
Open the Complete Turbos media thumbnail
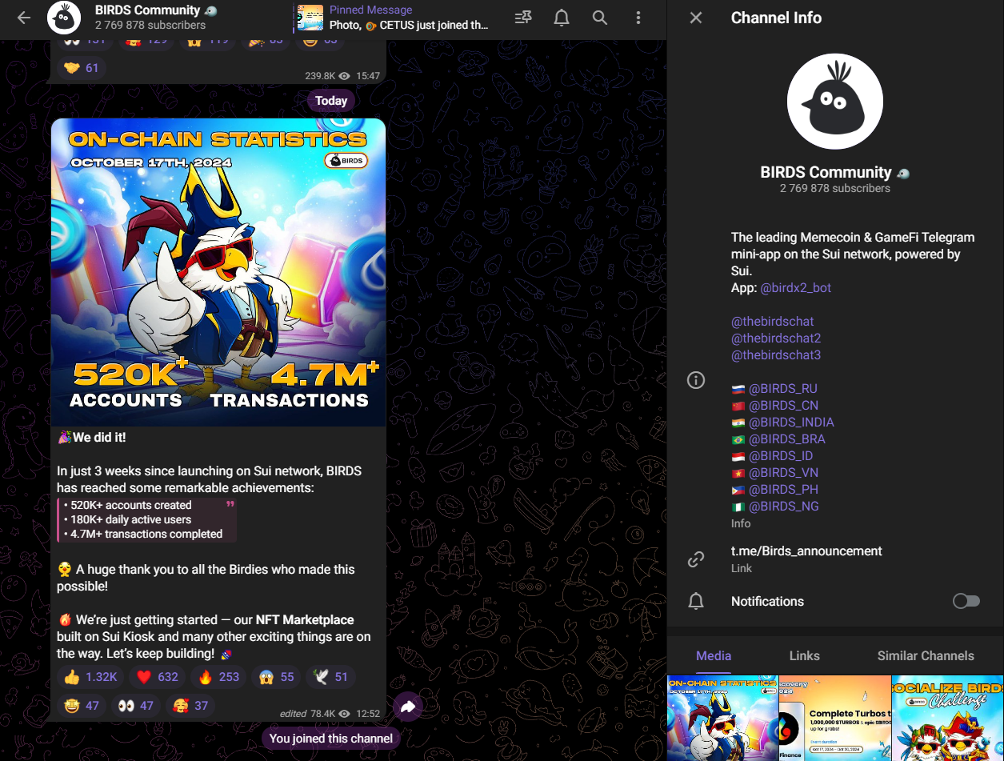(x=835, y=718)
